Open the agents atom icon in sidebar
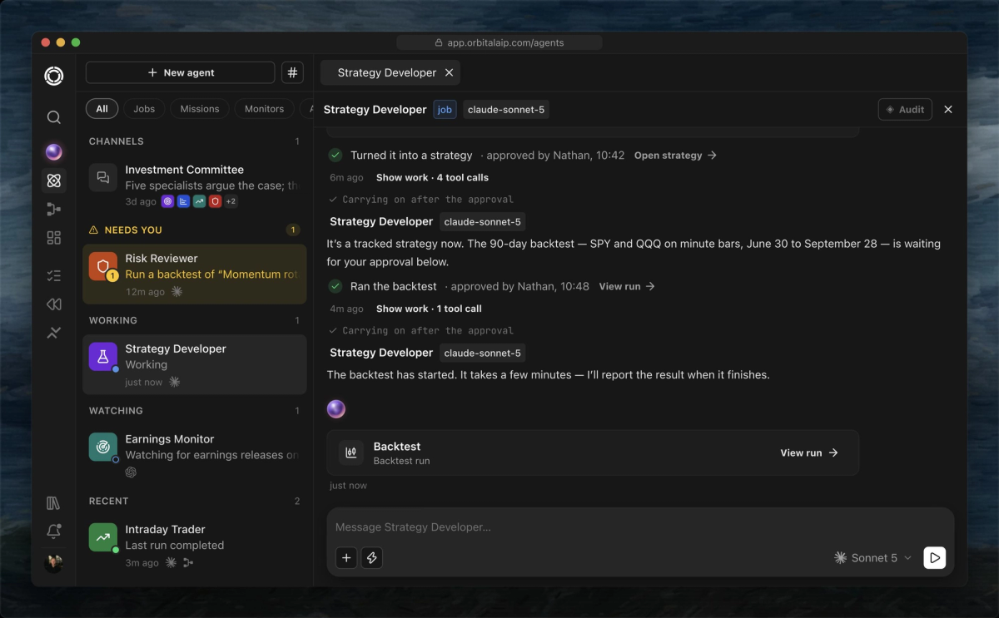This screenshot has height=618, width=999. click(x=53, y=180)
